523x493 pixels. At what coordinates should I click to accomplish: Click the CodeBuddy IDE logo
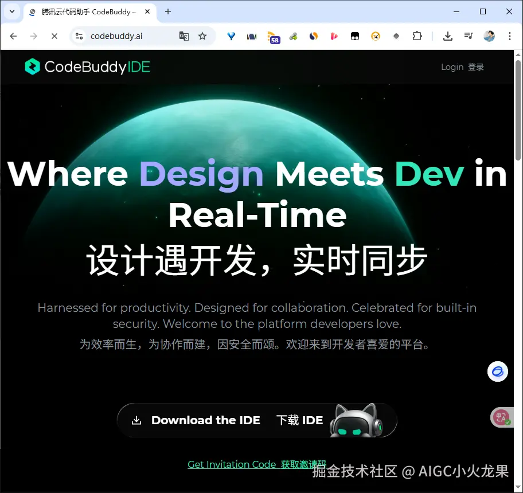click(87, 66)
